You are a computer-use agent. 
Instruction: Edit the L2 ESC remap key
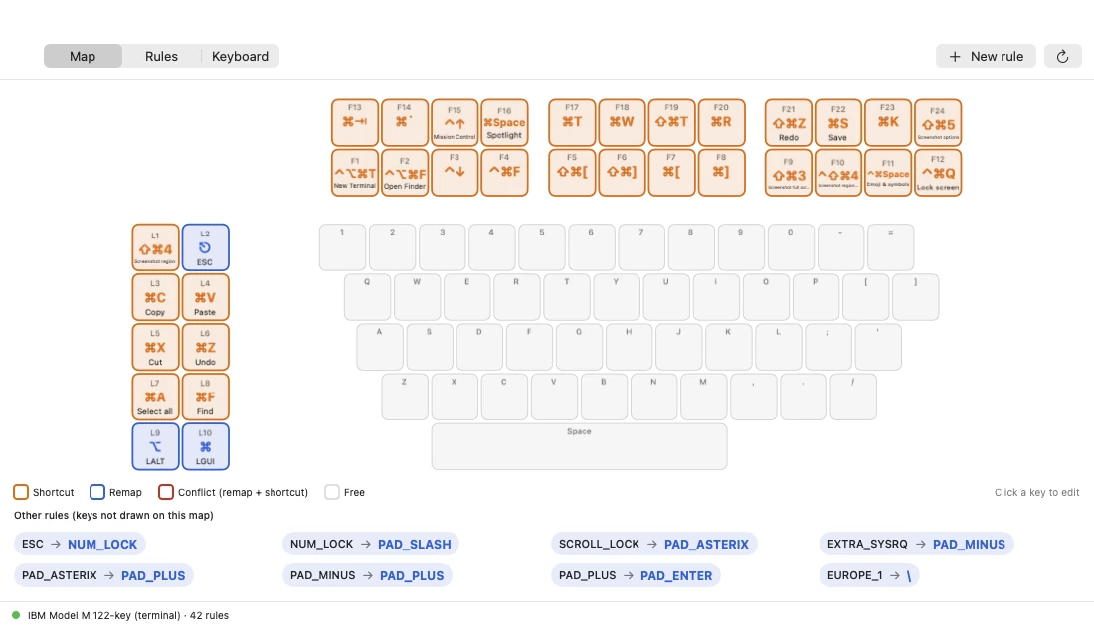205,247
